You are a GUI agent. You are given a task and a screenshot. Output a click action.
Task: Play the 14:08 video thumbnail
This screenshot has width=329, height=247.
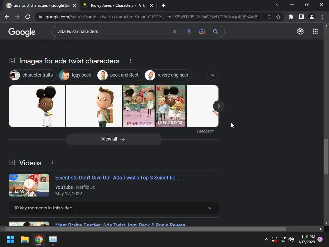tap(29, 185)
